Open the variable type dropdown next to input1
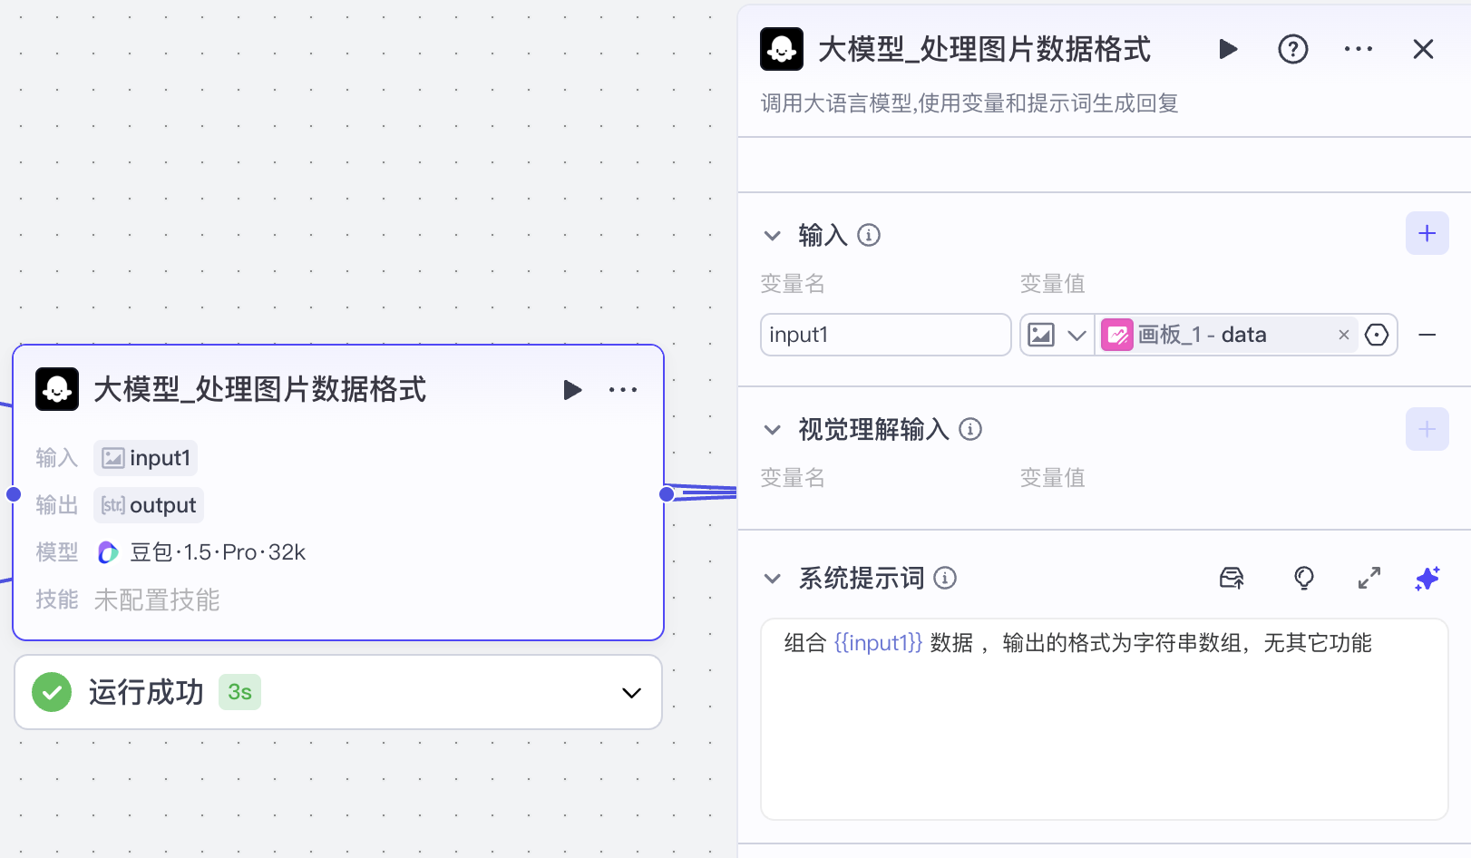 tap(1077, 335)
